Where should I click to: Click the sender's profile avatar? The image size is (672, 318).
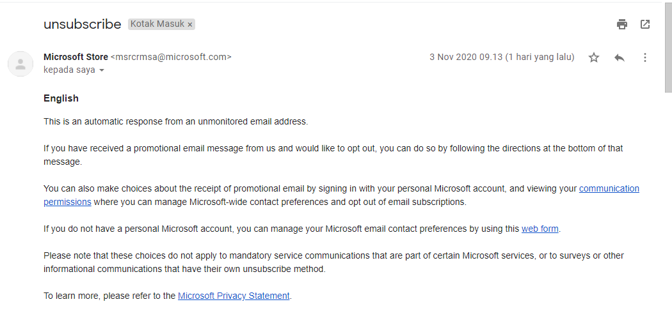coord(20,64)
